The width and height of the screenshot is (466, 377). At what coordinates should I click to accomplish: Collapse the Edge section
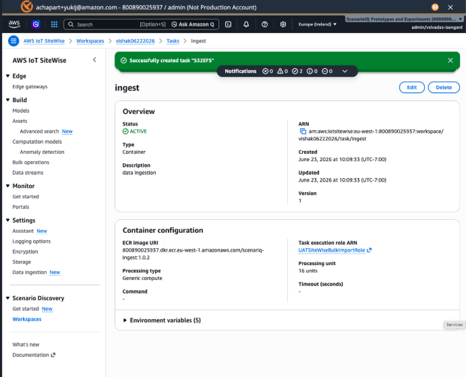tap(7, 76)
